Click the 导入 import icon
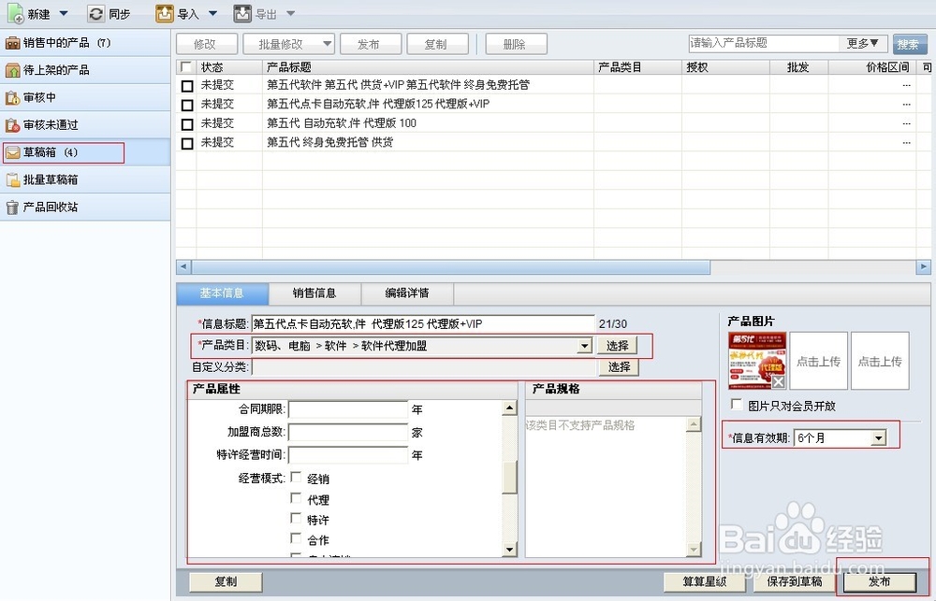Image resolution: width=936 pixels, height=601 pixels. pyautogui.click(x=164, y=13)
